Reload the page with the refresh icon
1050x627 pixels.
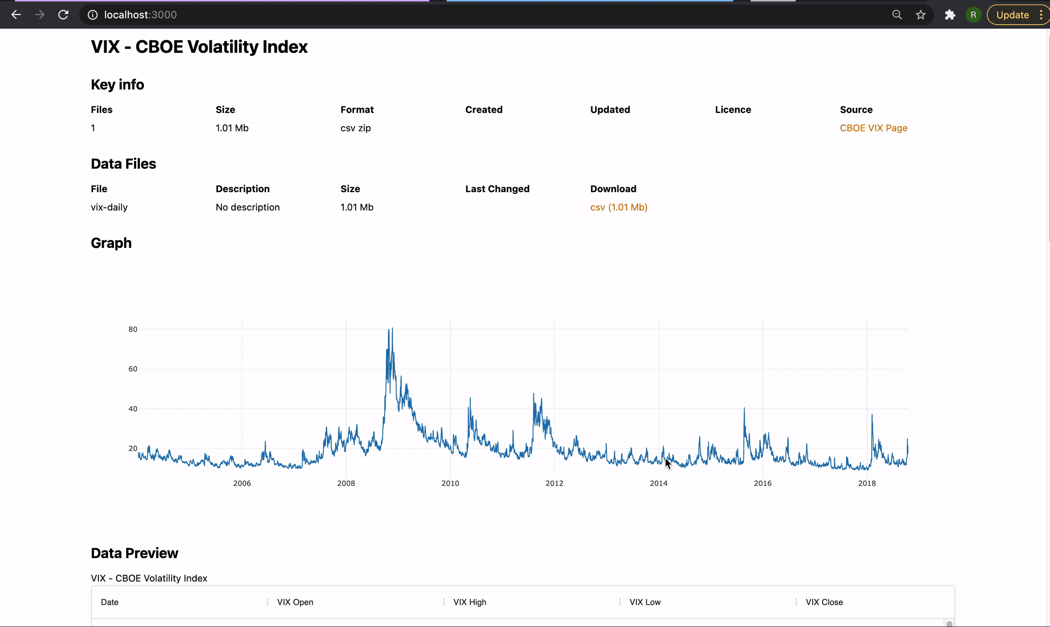[64, 15]
